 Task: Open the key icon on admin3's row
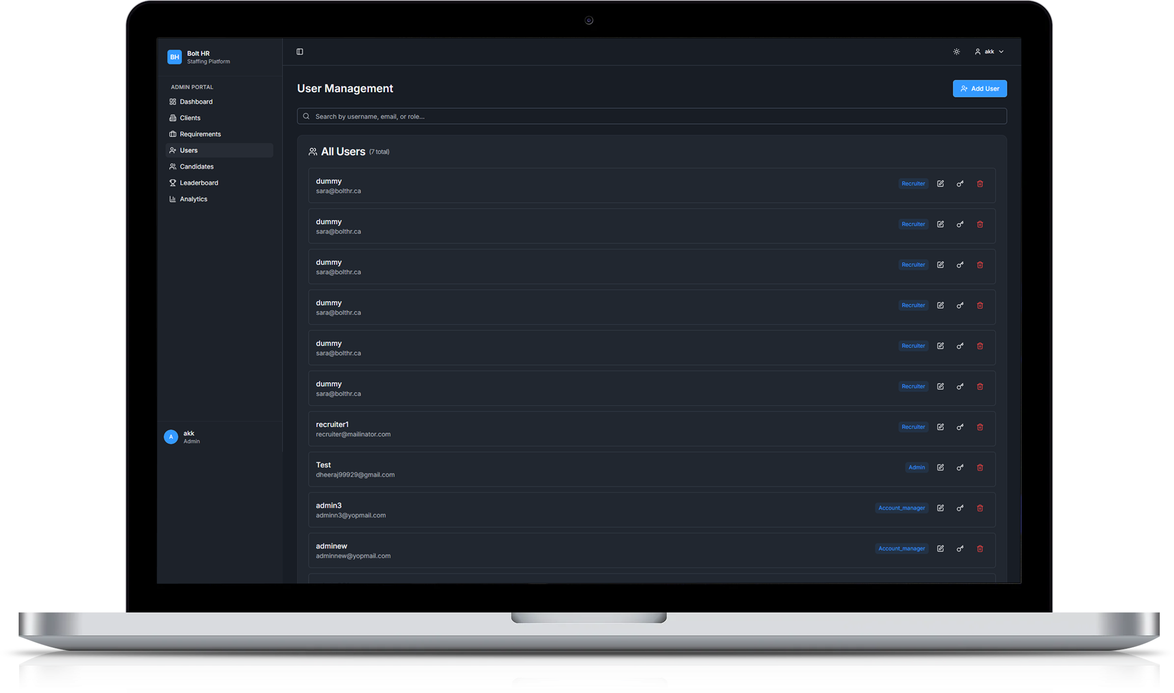tap(960, 508)
